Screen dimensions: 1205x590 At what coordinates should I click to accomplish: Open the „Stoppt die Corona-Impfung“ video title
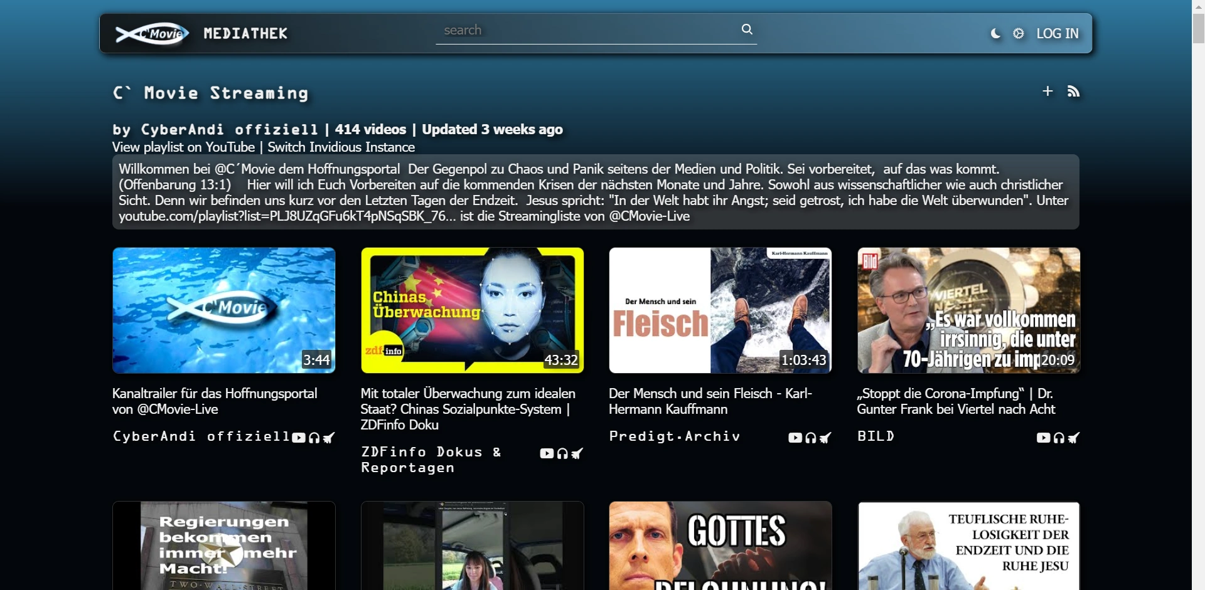(955, 401)
